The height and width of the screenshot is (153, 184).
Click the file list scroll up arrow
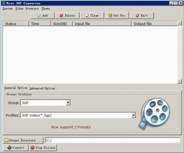click(x=180, y=23)
